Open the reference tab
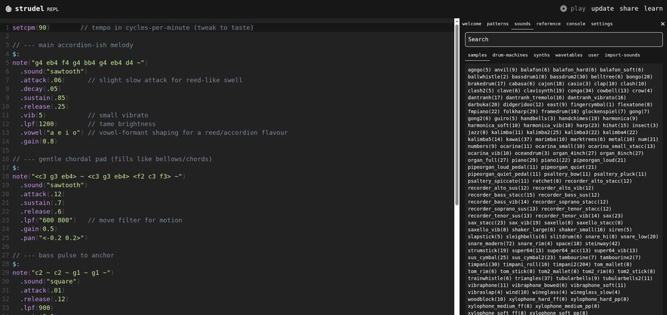The image size is (667, 315). pos(548,24)
